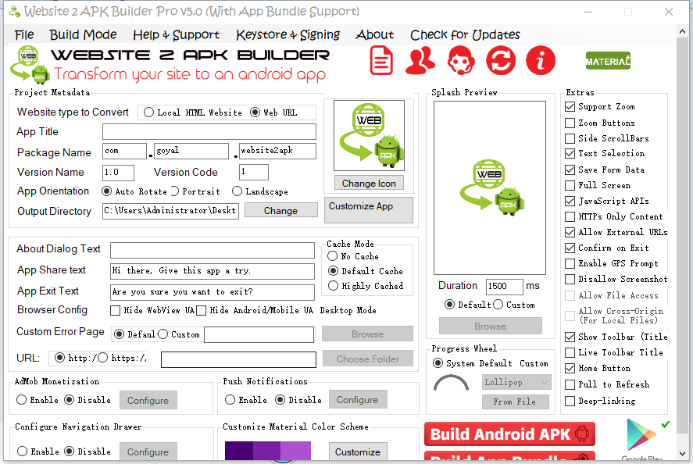Click Customize material color scheme button
693x464 pixels.
click(358, 452)
